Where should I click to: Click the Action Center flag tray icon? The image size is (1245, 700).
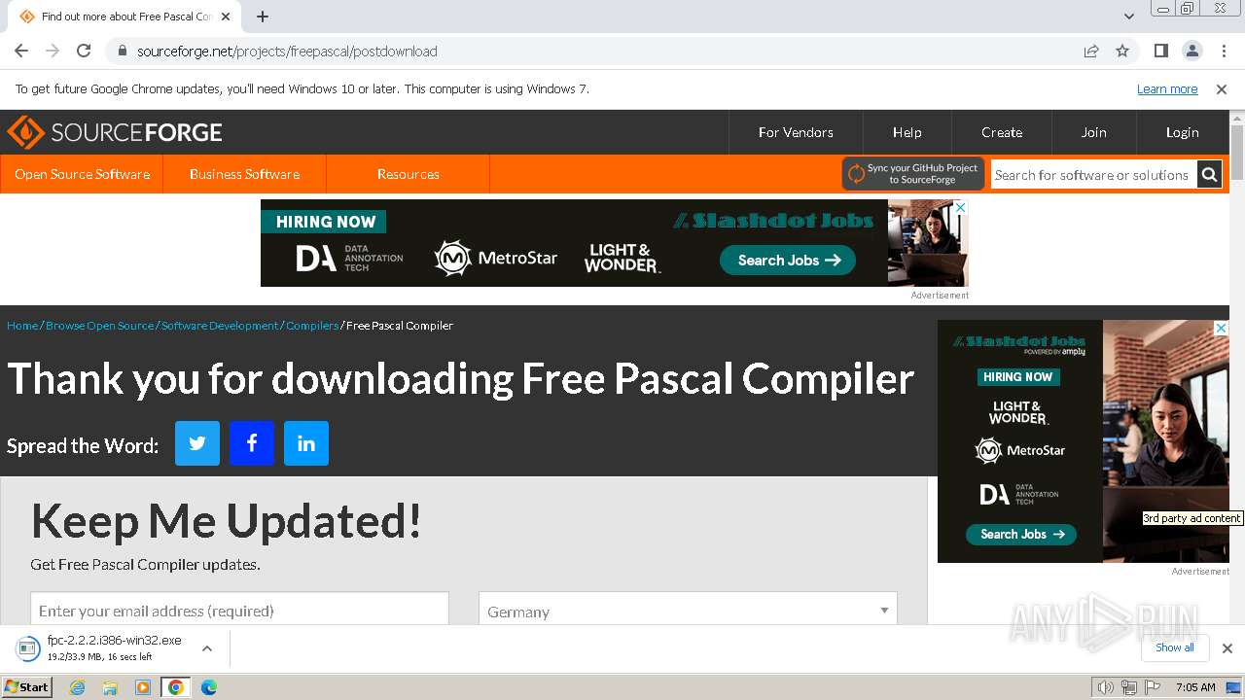[1153, 687]
